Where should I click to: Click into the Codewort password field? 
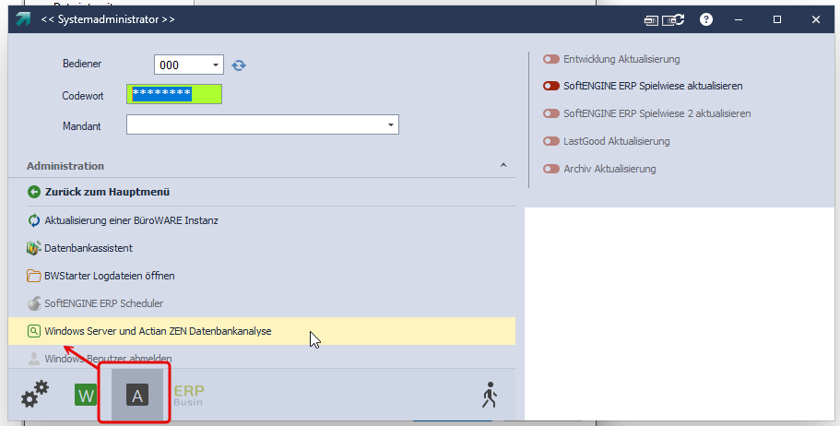tap(175, 95)
